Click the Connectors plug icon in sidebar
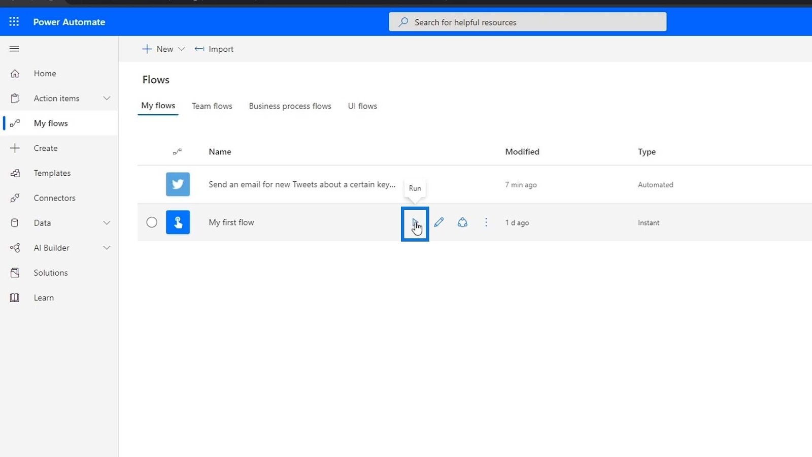 [15, 198]
